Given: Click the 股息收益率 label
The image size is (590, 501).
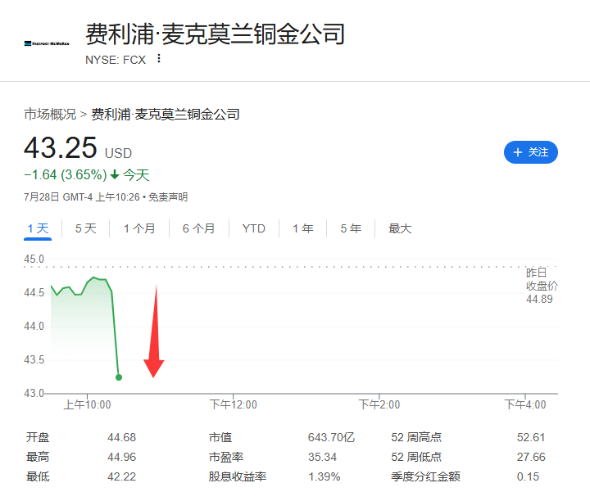Looking at the screenshot, I should point(238,476).
